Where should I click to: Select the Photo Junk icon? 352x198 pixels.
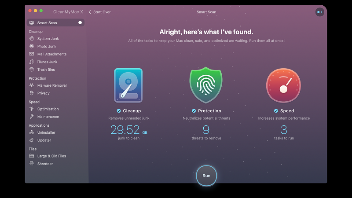pyautogui.click(x=32, y=46)
